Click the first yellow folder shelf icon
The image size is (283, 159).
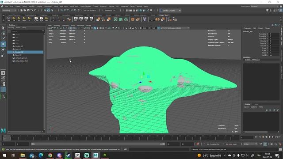pos(14,19)
